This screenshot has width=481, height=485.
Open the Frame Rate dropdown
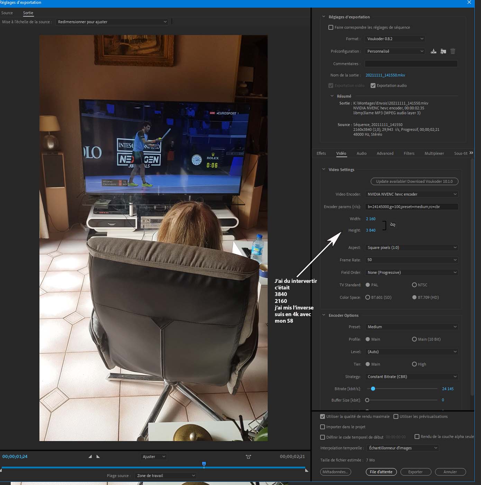pyautogui.click(x=411, y=260)
